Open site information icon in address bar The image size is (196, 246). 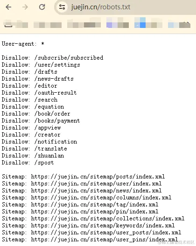62,7
